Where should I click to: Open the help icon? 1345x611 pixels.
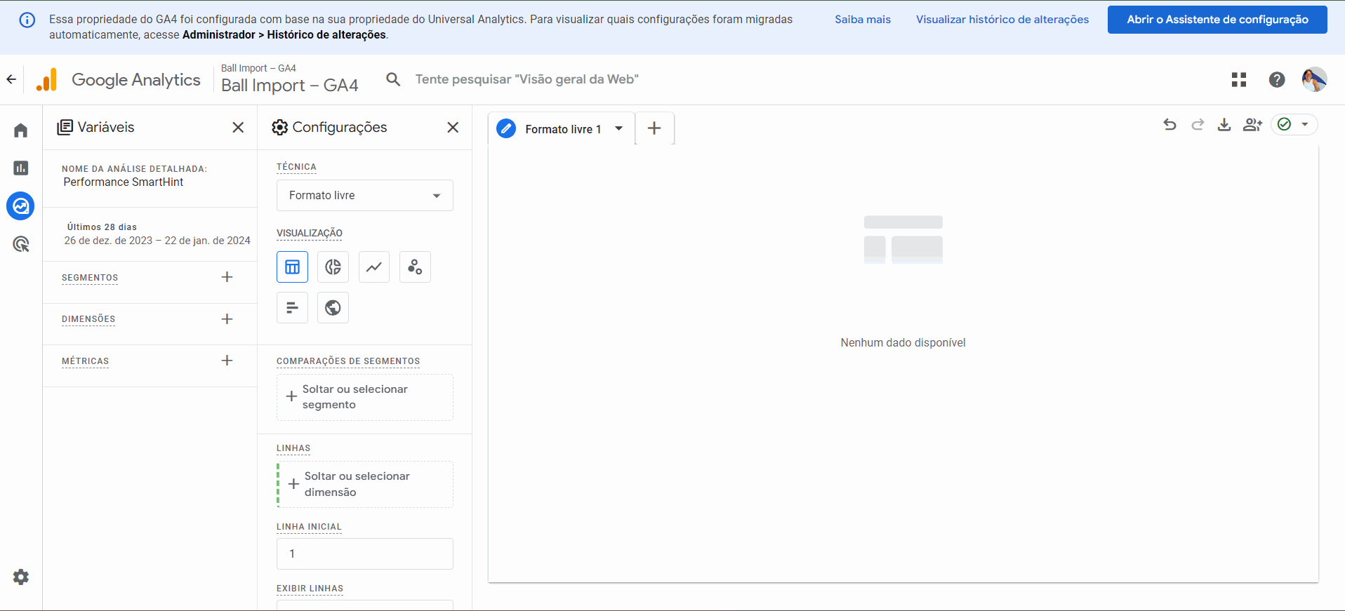(x=1277, y=80)
